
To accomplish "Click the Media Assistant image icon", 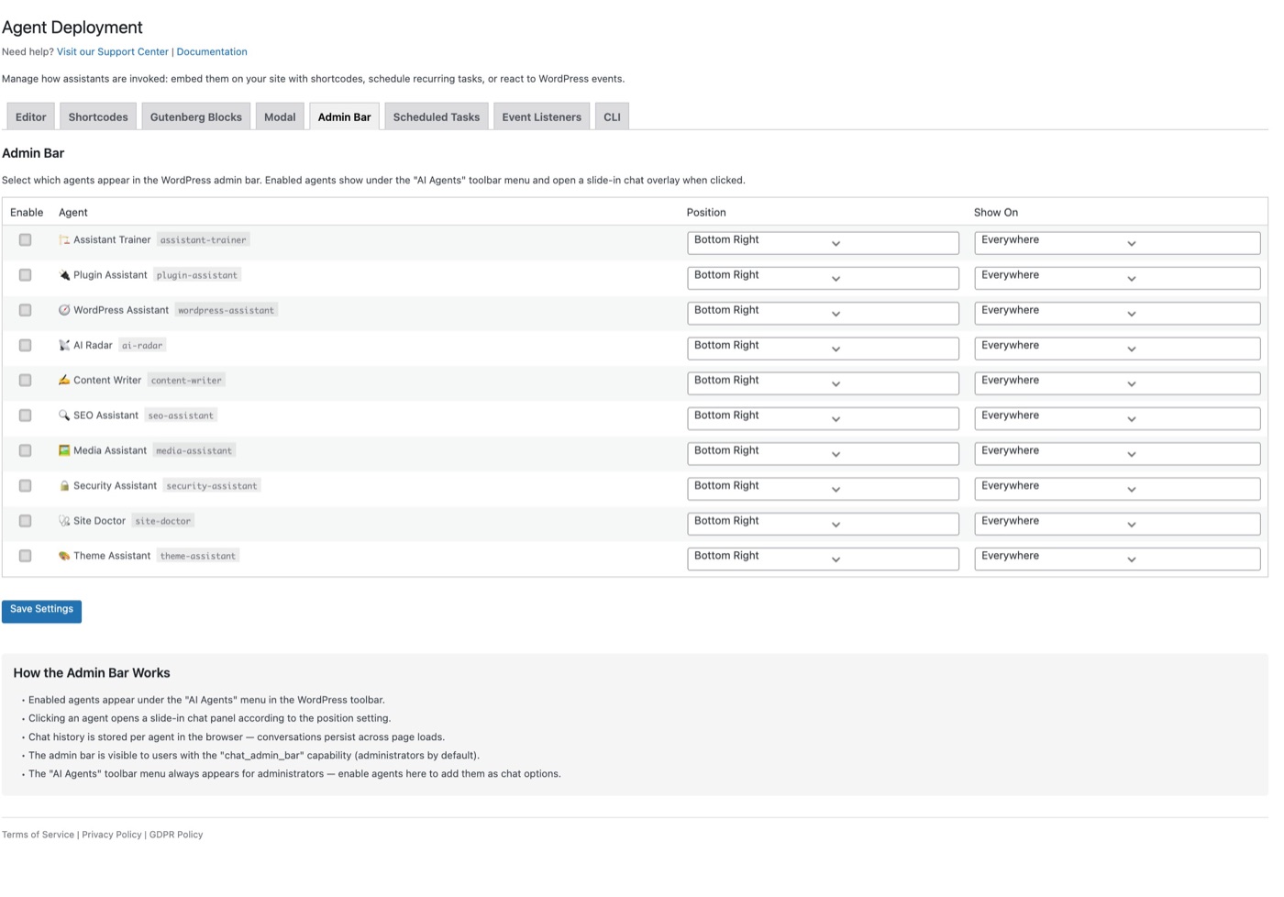I will click(63, 450).
